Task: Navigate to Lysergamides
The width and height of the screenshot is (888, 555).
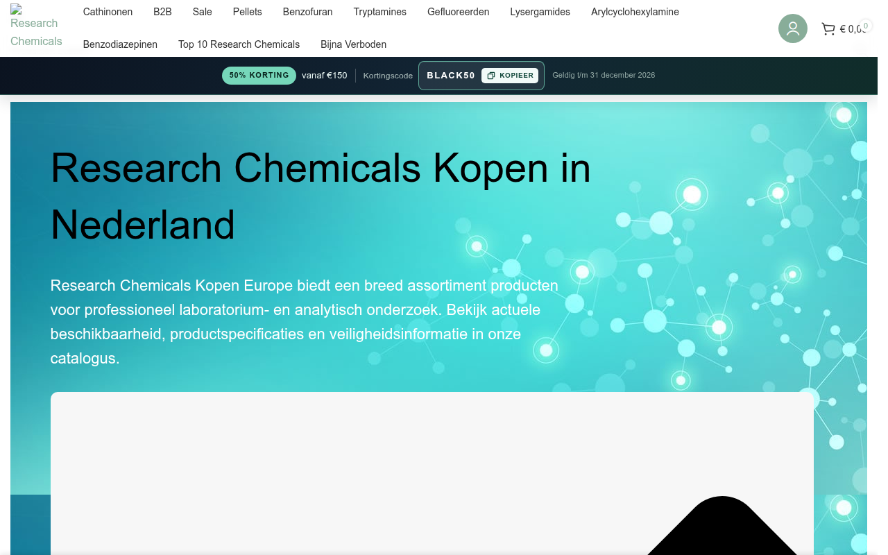Action: point(540,12)
